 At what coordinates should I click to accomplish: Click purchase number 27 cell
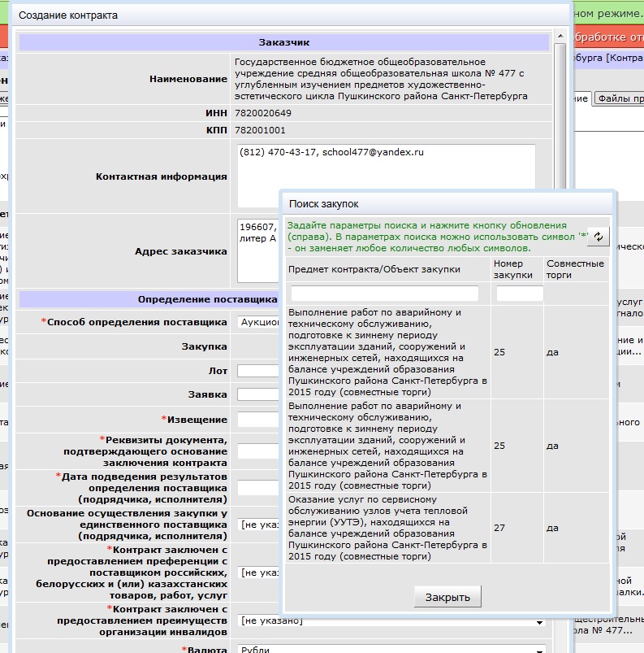(x=517, y=528)
